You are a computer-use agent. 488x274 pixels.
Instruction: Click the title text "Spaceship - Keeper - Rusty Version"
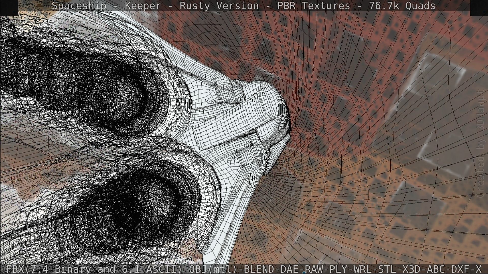(155, 6)
